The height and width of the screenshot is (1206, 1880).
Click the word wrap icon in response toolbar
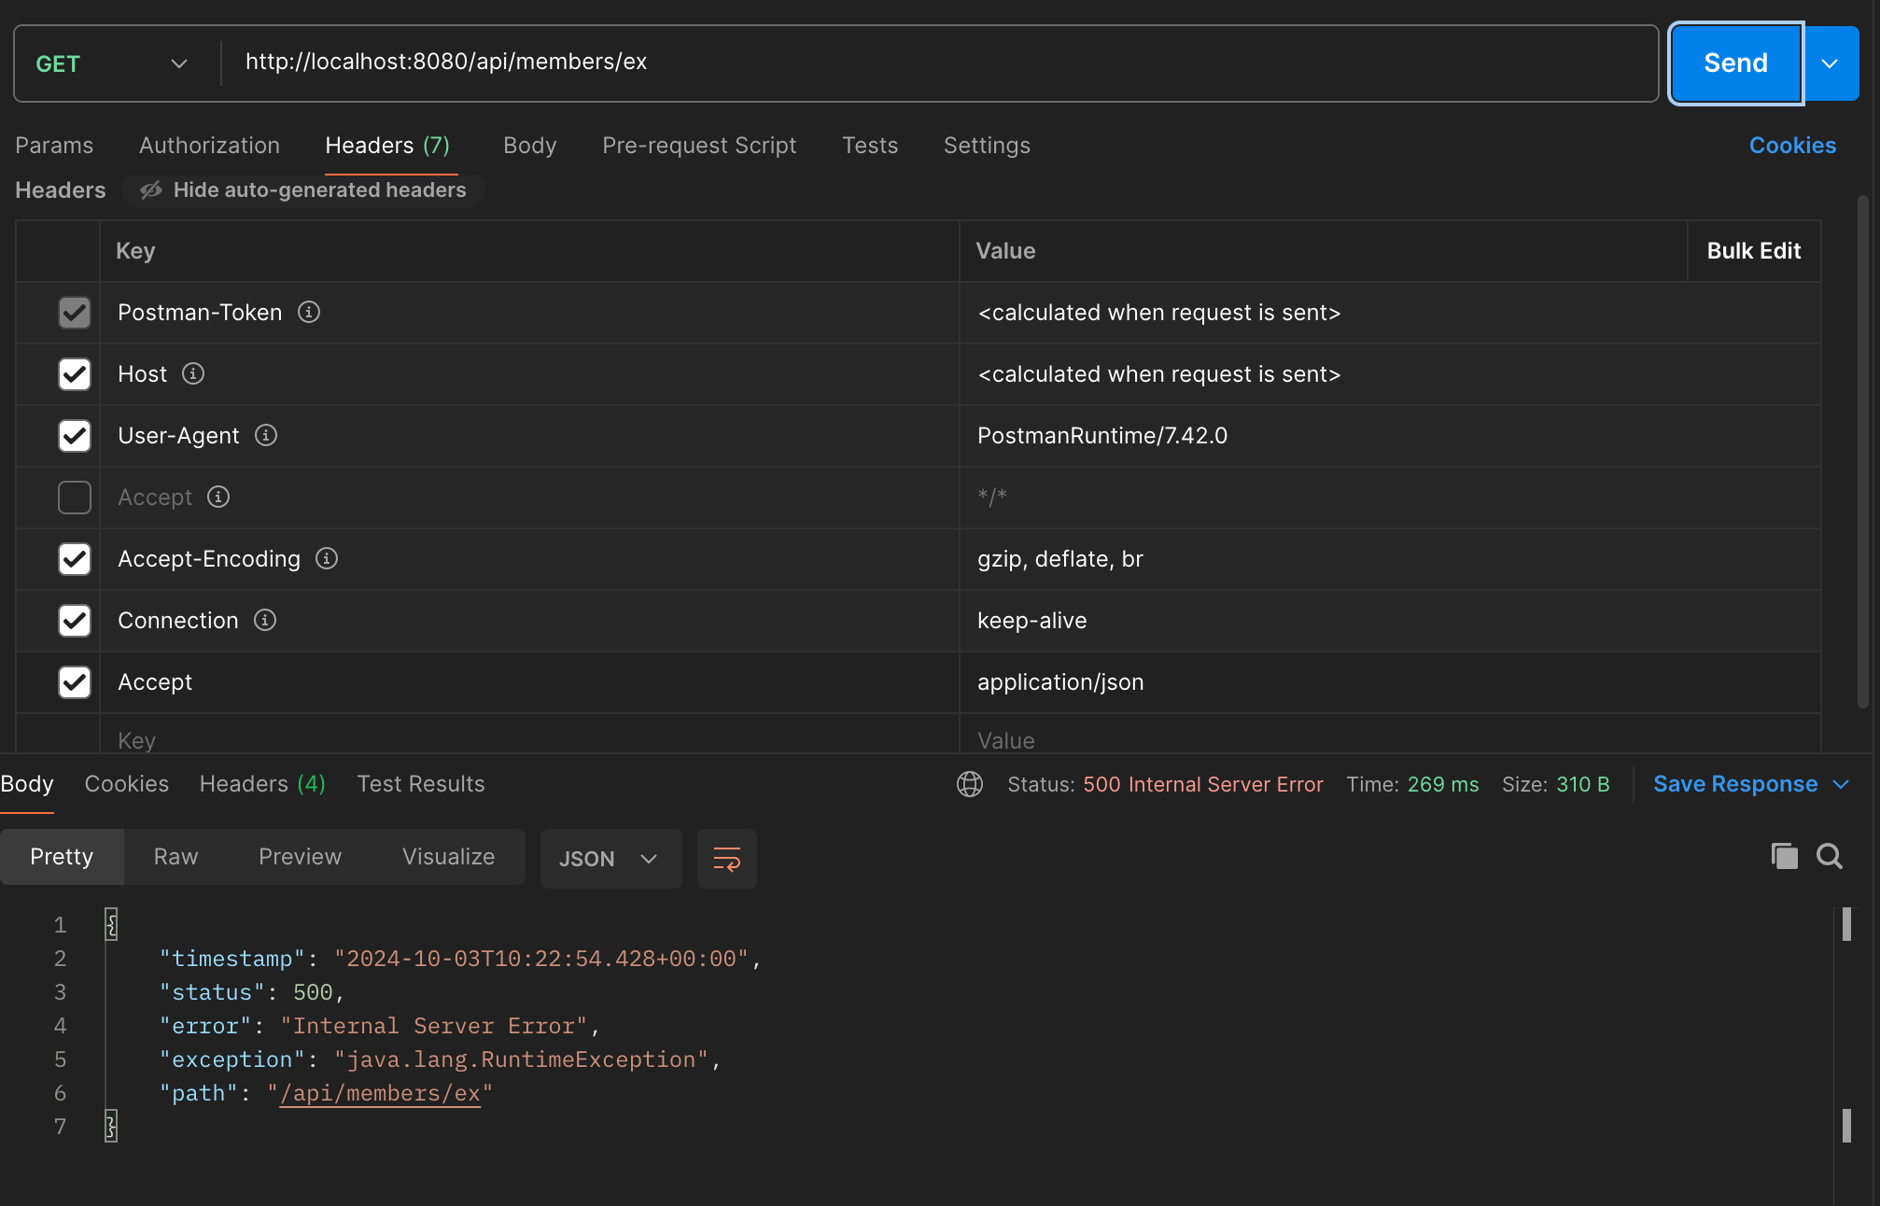(726, 859)
